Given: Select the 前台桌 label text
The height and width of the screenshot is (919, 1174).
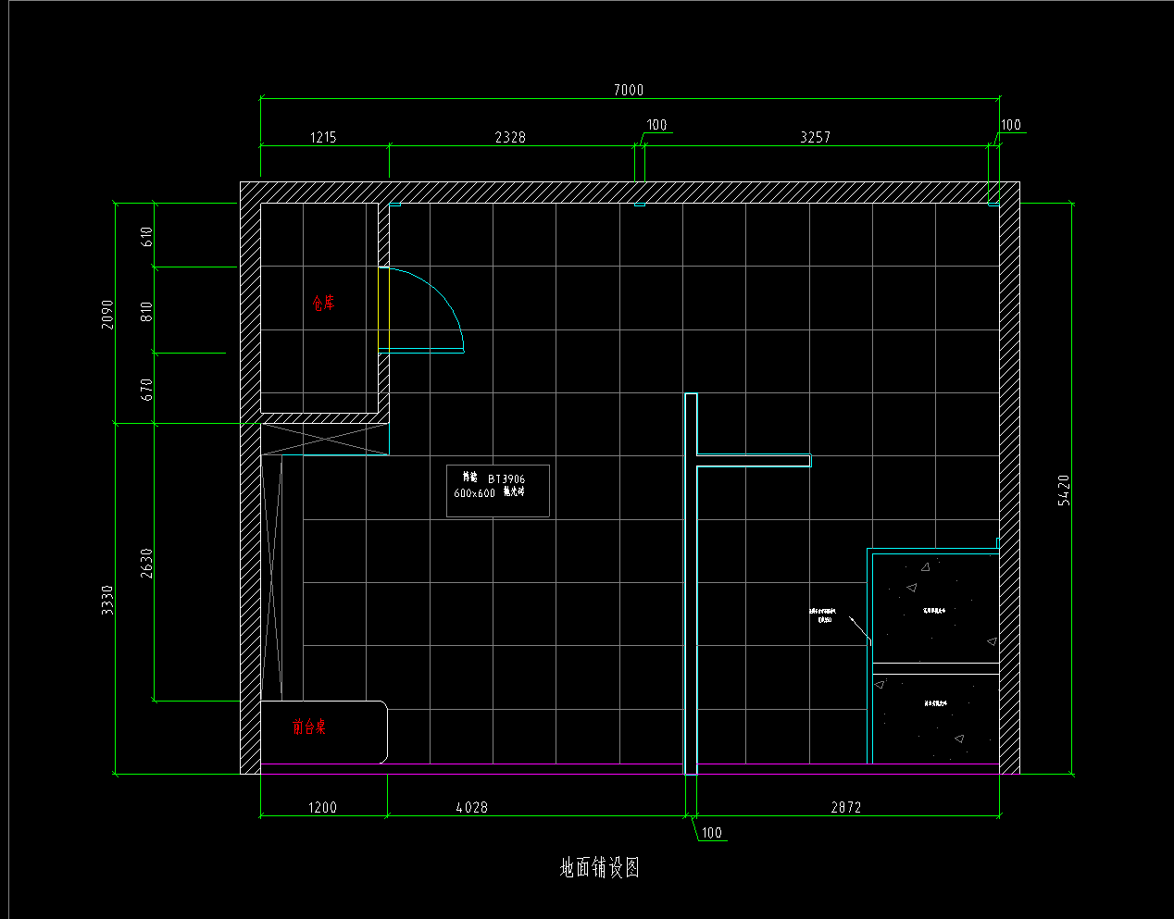Looking at the screenshot, I should (308, 727).
